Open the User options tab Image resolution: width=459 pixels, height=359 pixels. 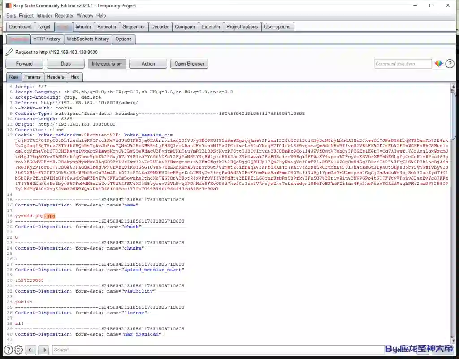(x=277, y=26)
